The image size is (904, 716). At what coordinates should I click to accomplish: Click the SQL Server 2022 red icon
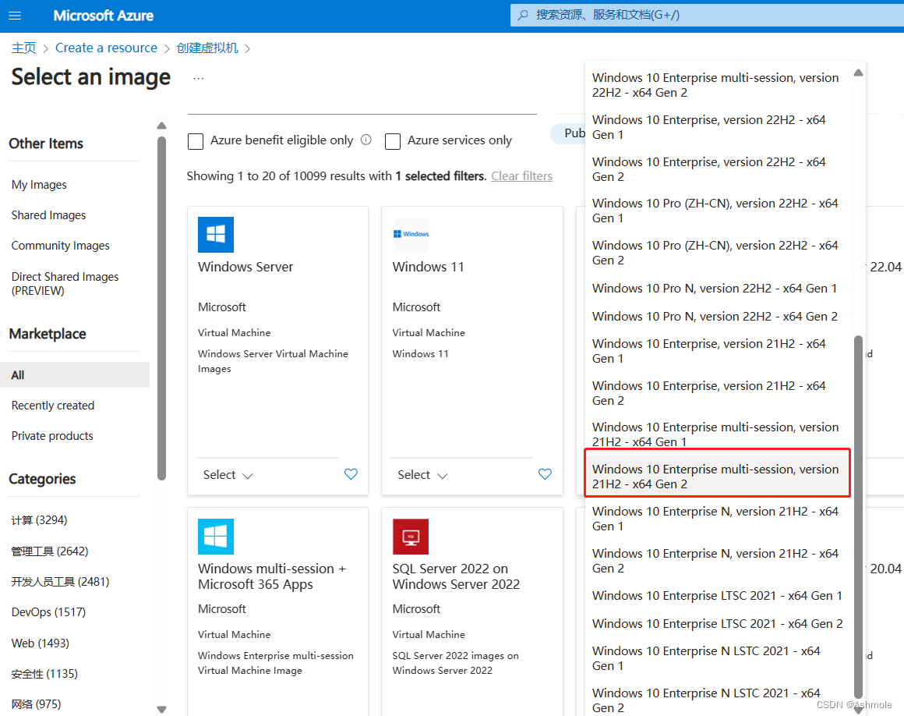[x=411, y=537]
